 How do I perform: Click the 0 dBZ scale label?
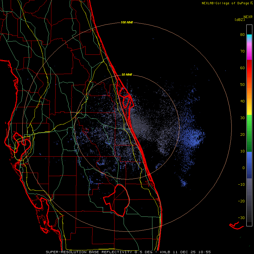click(244, 168)
